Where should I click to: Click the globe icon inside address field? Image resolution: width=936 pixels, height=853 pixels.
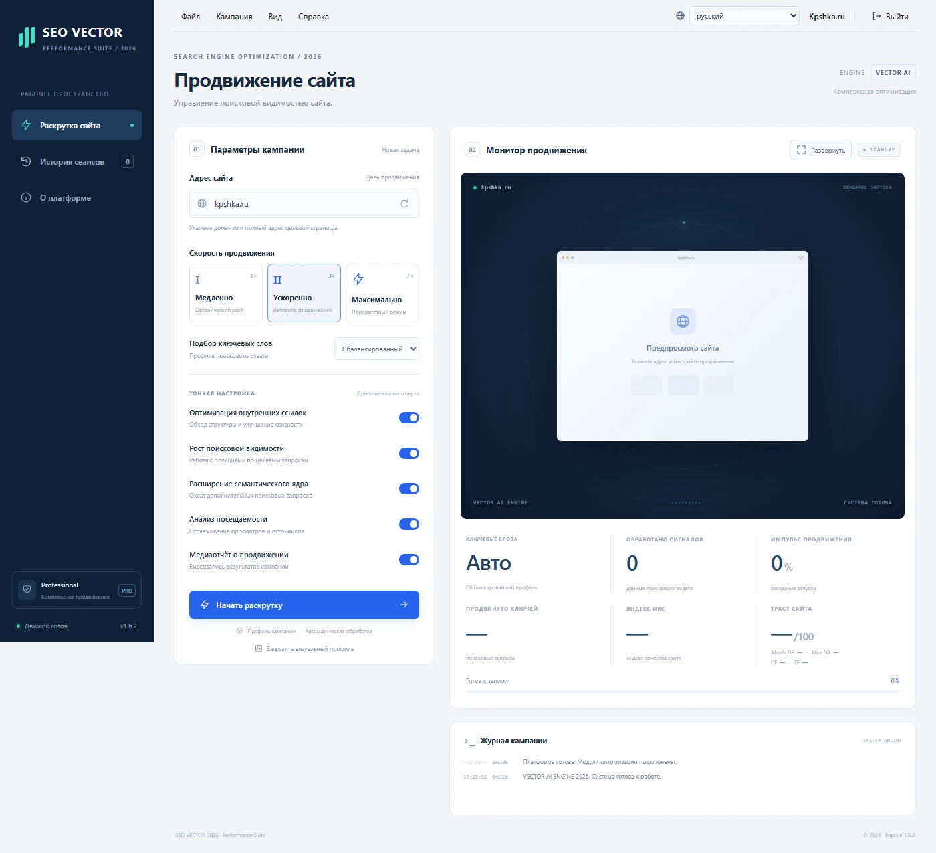click(202, 204)
